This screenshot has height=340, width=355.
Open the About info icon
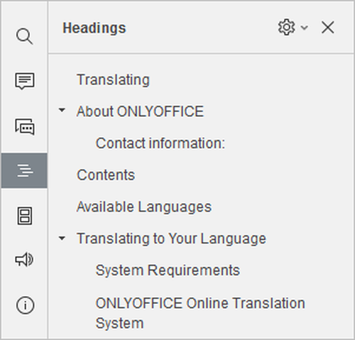(x=25, y=305)
